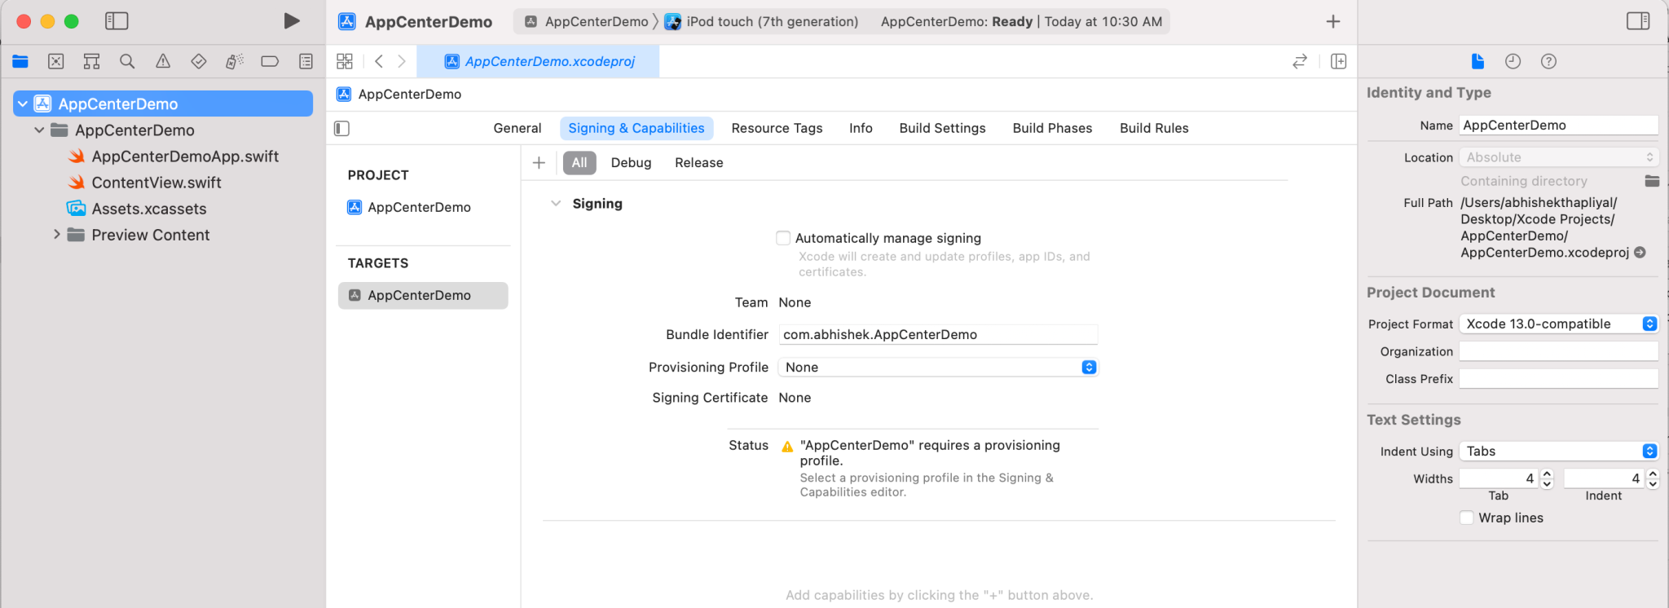This screenshot has height=608, width=1669.
Task: Reveal full path in Finder arrow
Action: click(x=1640, y=253)
